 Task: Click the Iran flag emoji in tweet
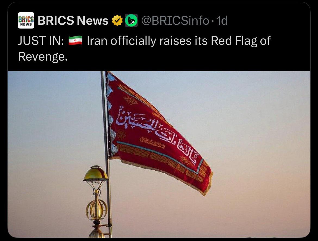click(x=75, y=40)
